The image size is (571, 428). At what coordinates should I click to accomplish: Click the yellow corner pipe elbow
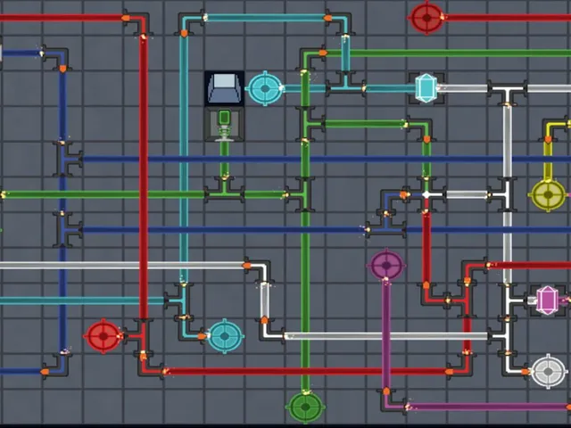click(553, 128)
